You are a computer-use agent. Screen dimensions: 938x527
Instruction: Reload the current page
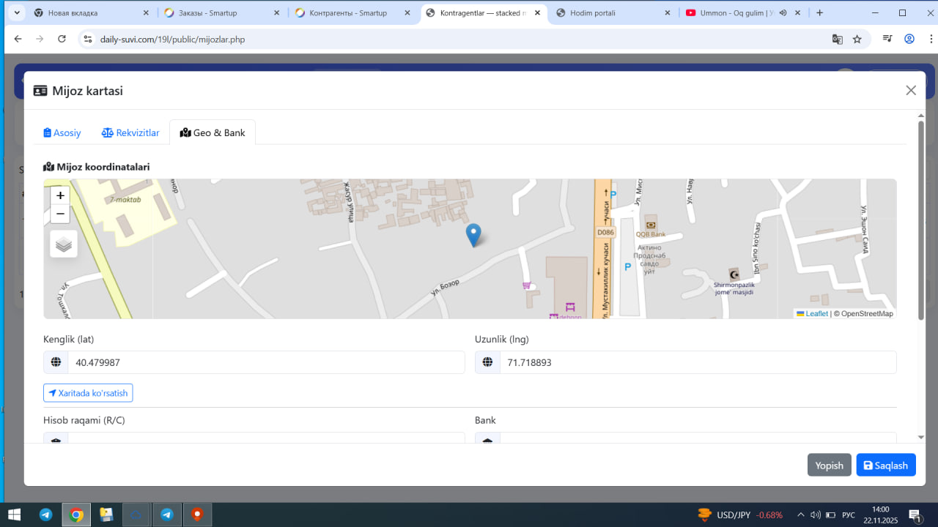pos(62,39)
